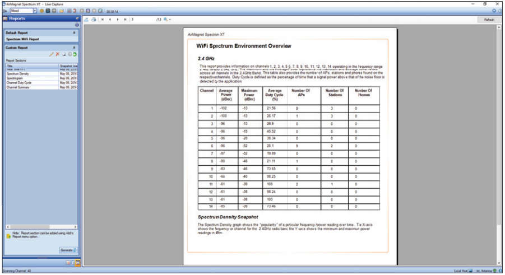
Task: Go to first page of report
Action: [x=103, y=19]
